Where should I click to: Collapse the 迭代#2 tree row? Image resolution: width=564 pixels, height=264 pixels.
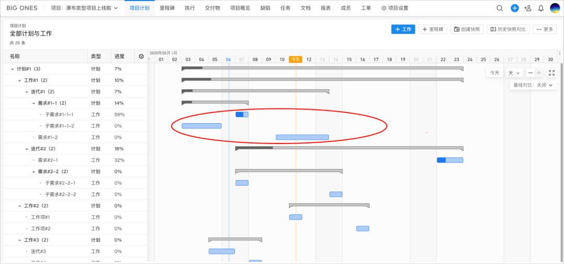point(27,149)
